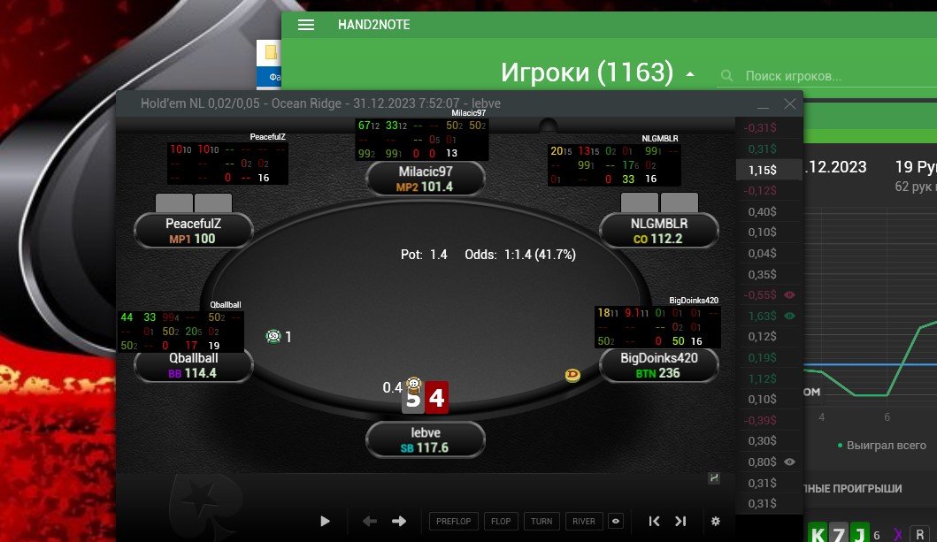The width and height of the screenshot is (937, 542).
Task: Go to the TURN street
Action: point(541,521)
